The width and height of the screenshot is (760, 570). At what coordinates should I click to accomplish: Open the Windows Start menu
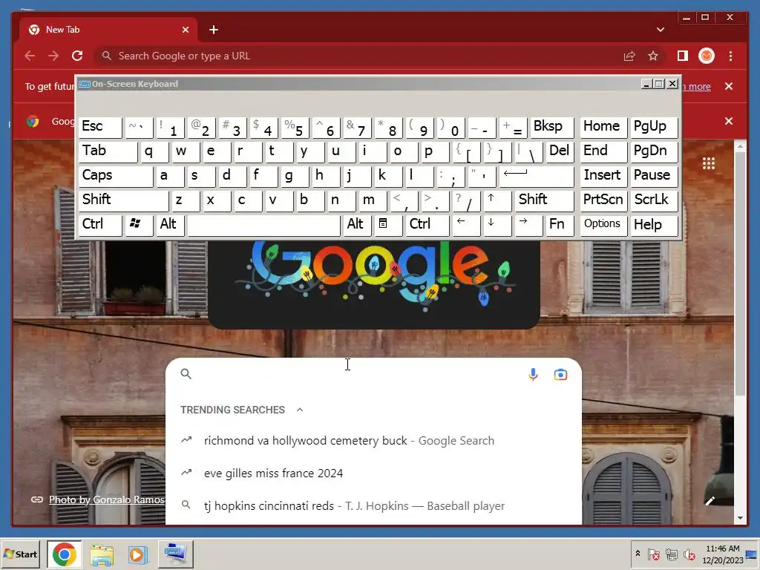coord(20,554)
